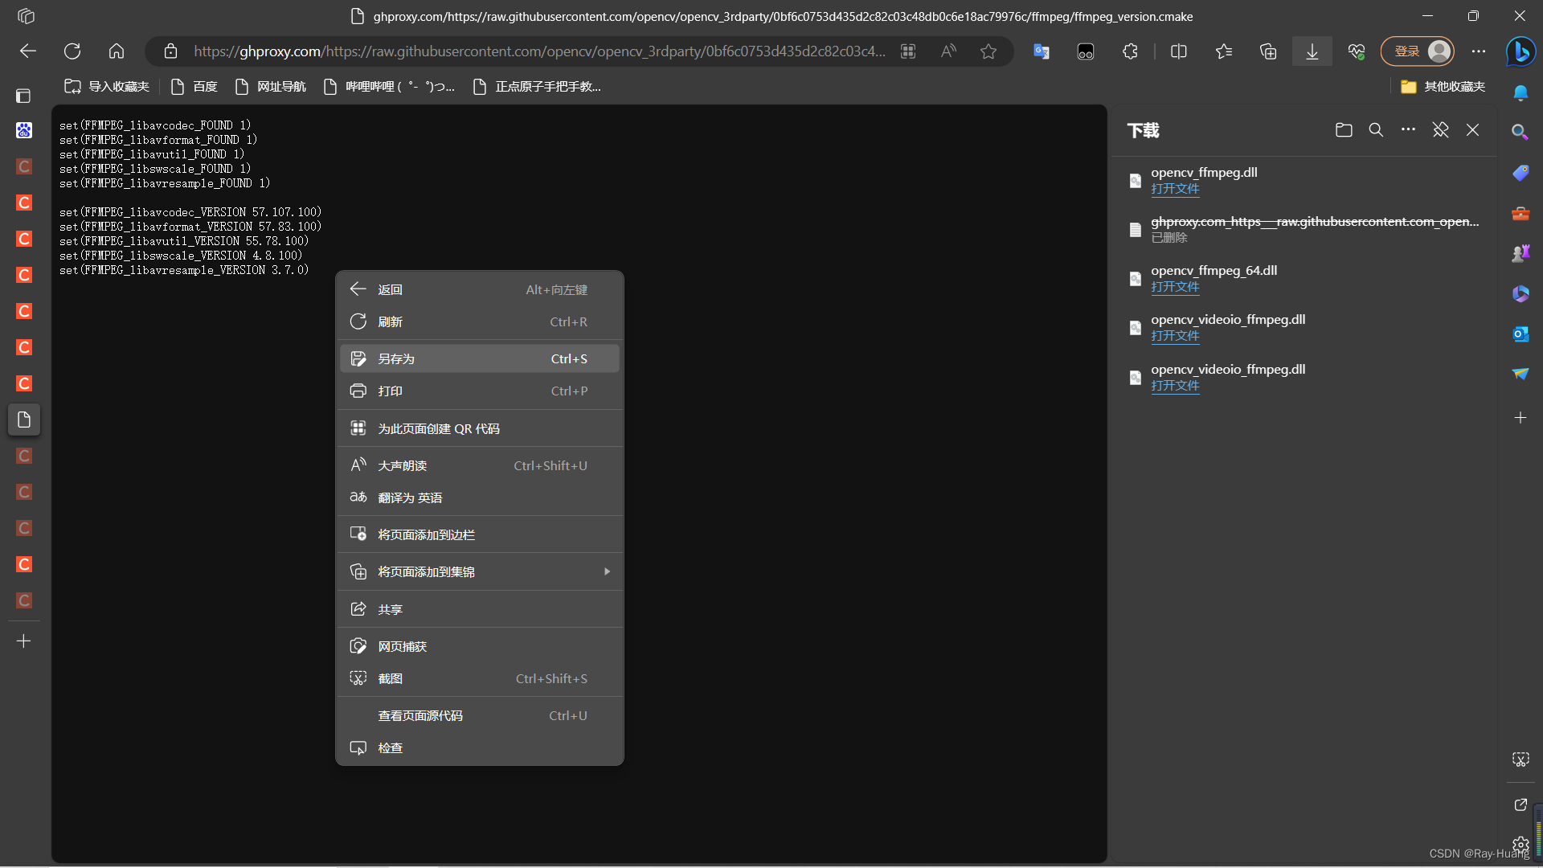Screen dimensions: 1543x868
Task: Open the shopping tag sidebar icon
Action: [x=1520, y=172]
